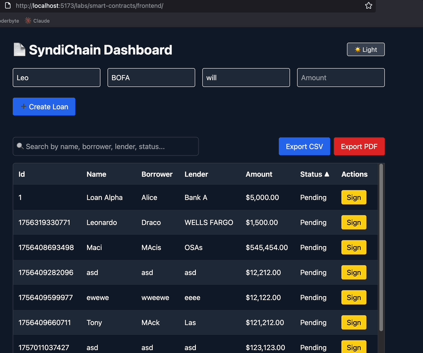Screen dimensions: 423x353
Task: Click the magnifier icon in search box
Action: (20, 146)
